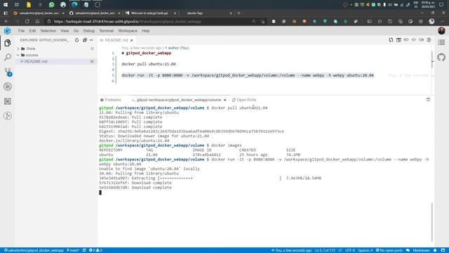Switch to the Welcome to web.py browser tab

point(149,13)
